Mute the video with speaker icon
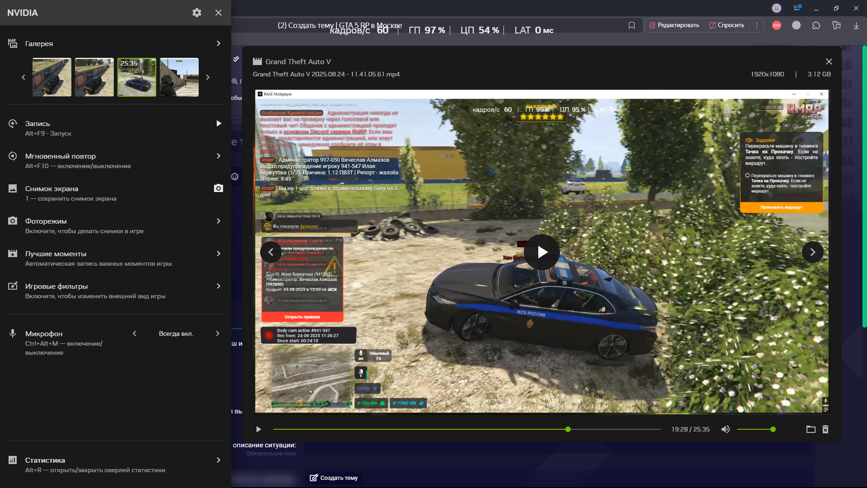This screenshot has width=867, height=488. point(725,429)
